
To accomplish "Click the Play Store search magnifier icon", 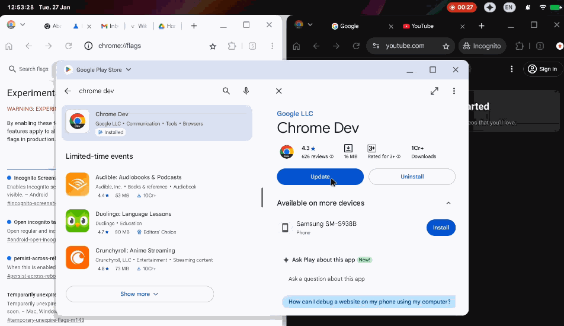I will (x=226, y=91).
